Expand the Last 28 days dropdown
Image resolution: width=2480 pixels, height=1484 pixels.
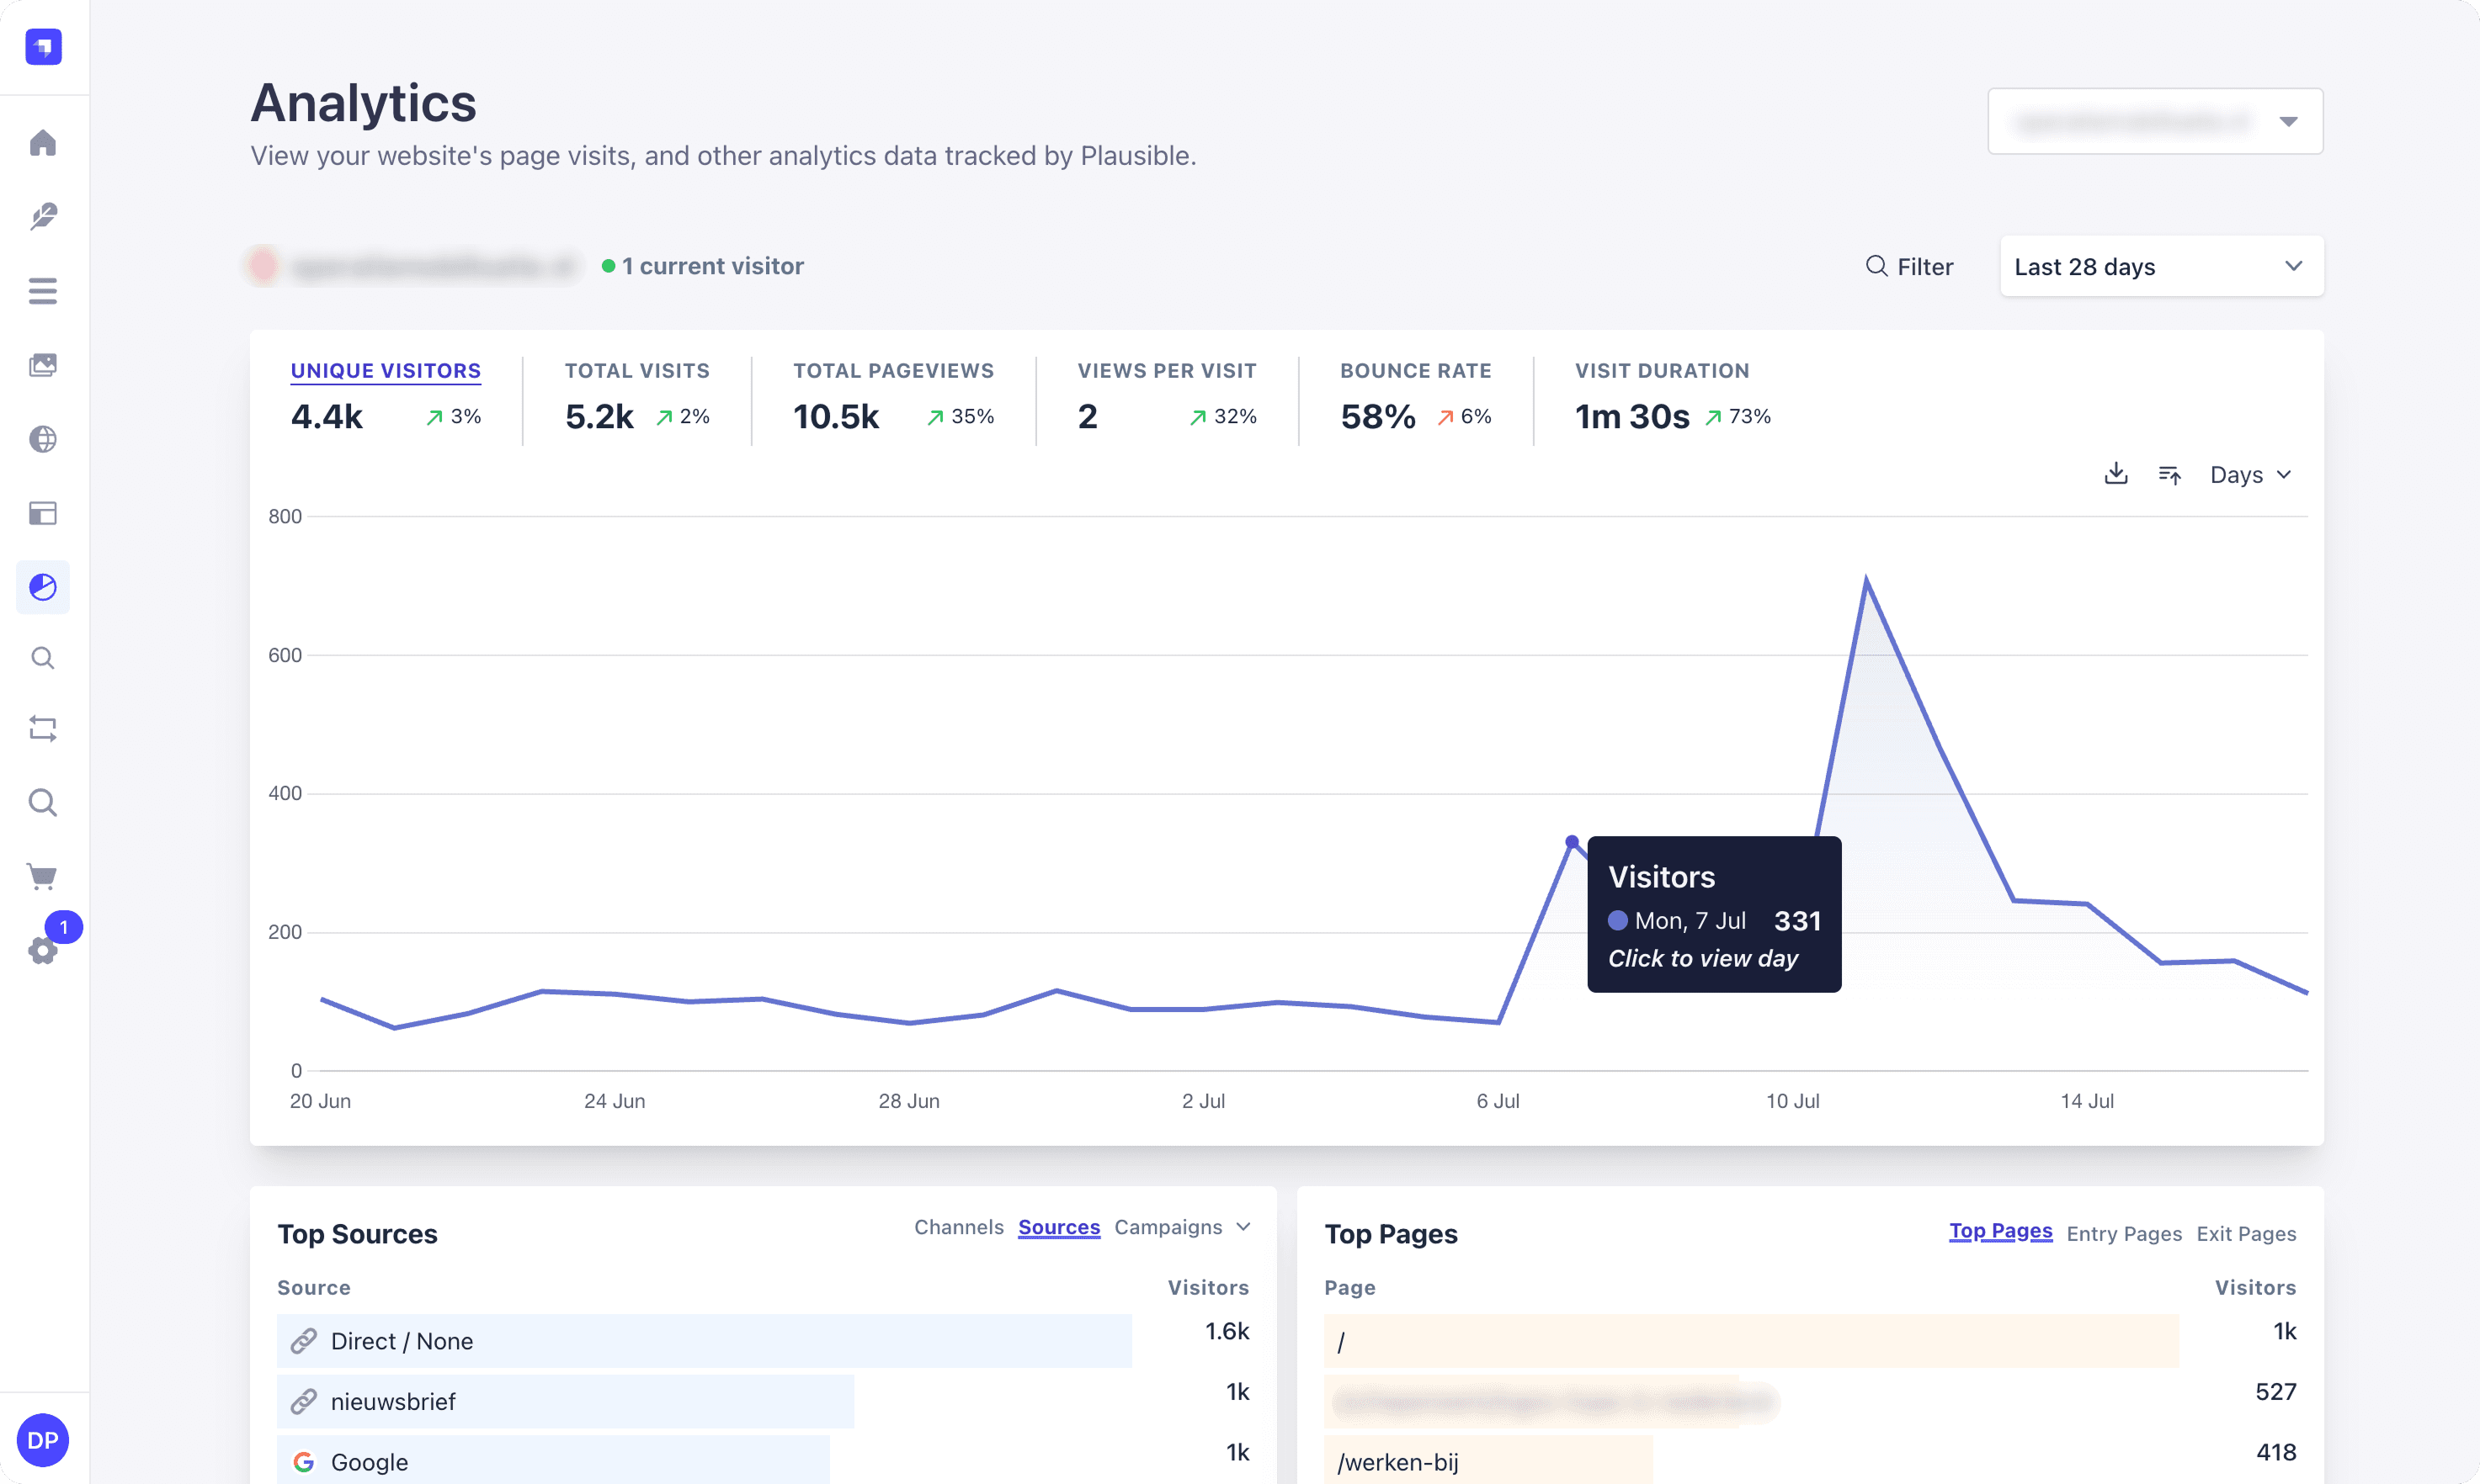pos(2161,267)
